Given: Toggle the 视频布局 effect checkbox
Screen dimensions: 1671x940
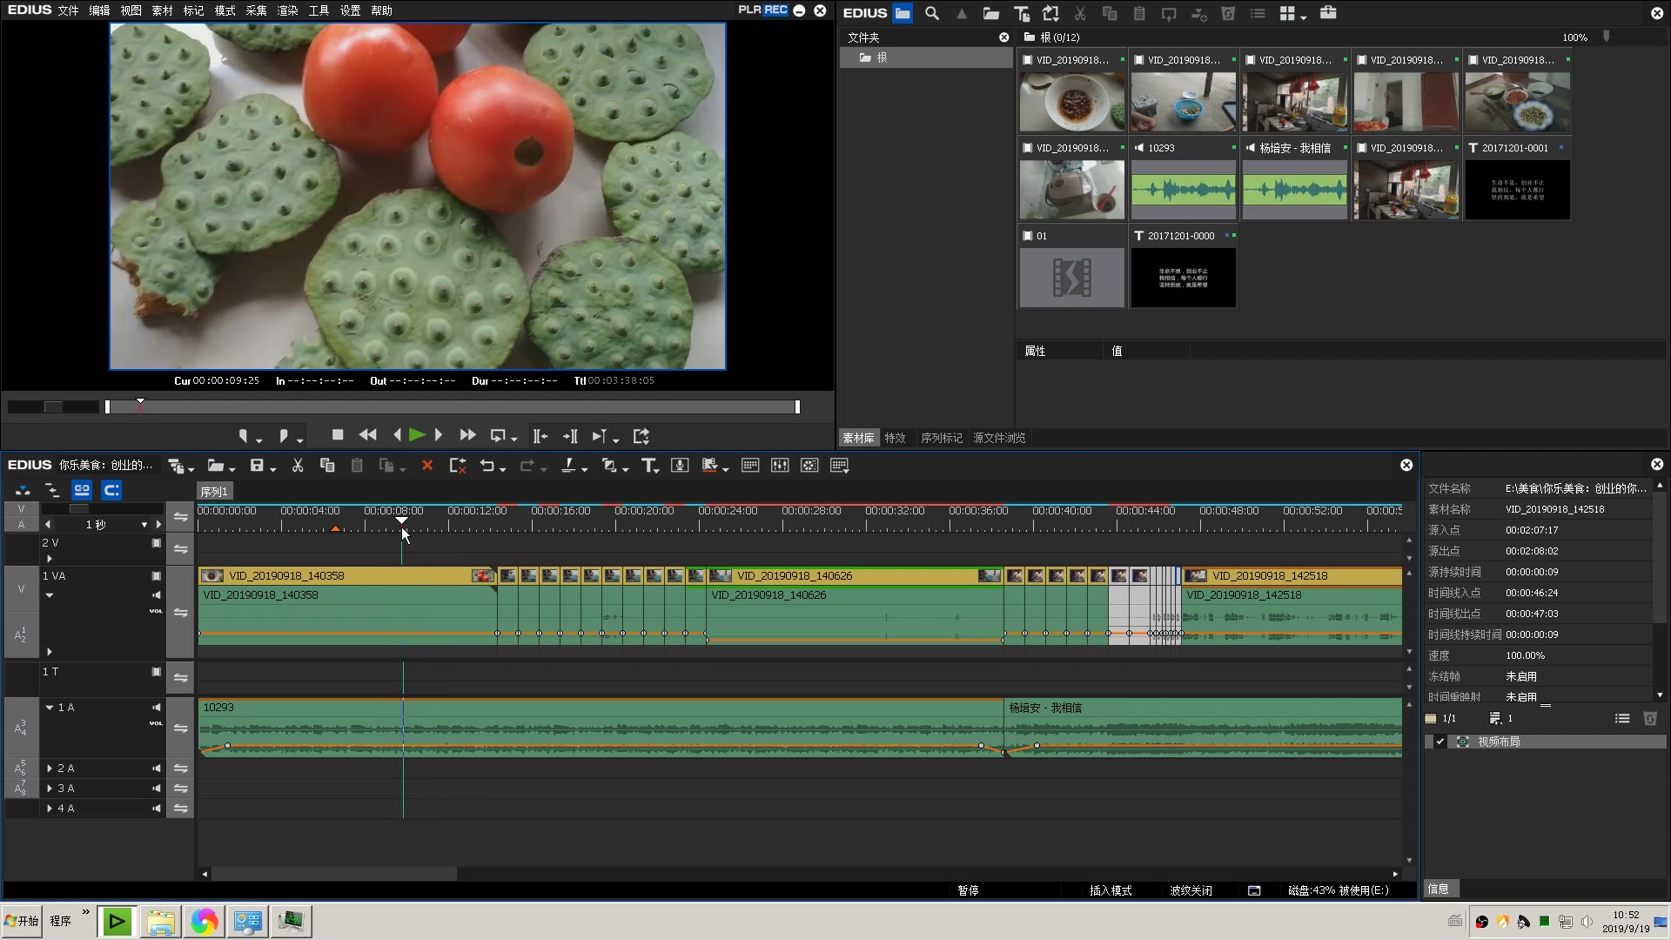Looking at the screenshot, I should click(x=1440, y=742).
